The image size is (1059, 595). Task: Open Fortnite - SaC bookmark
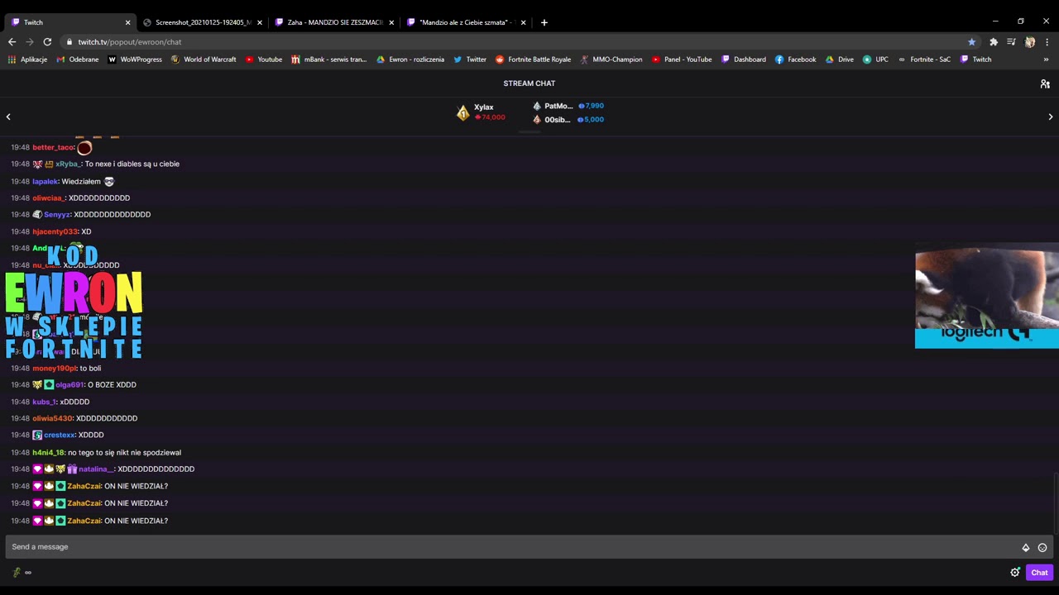click(924, 59)
